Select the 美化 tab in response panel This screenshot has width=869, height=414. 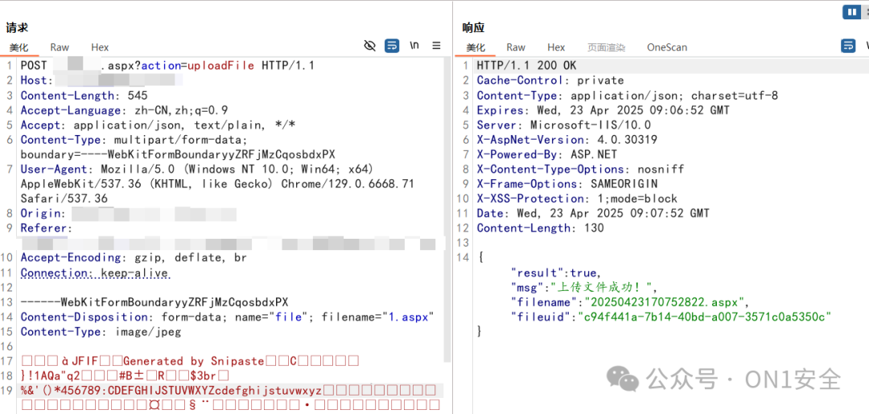pyautogui.click(x=475, y=47)
